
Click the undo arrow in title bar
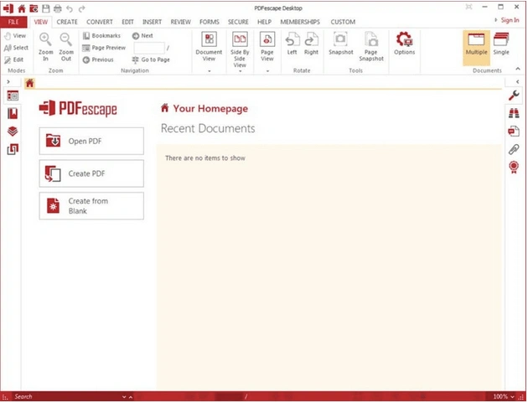[70, 8]
